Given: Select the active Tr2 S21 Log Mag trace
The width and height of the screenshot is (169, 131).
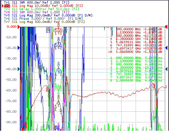Looking at the screenshot, I should coord(43,5).
